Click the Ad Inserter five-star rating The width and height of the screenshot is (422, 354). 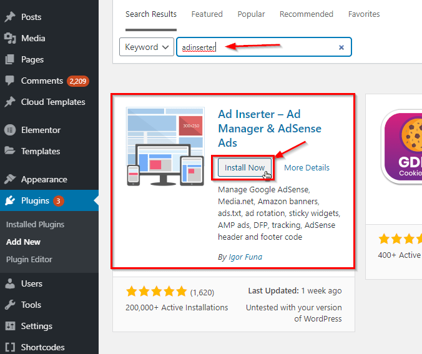156,292
